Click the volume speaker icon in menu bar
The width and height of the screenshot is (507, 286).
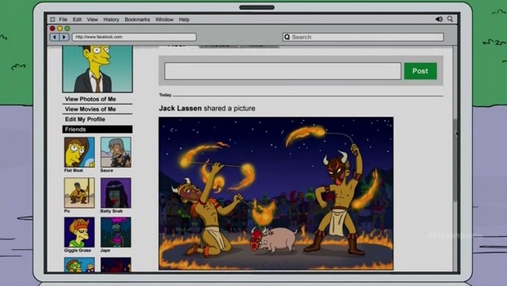[x=439, y=19]
